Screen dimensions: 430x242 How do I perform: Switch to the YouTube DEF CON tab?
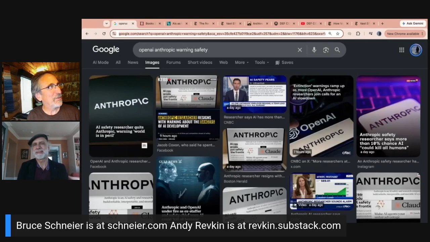tap(311, 24)
